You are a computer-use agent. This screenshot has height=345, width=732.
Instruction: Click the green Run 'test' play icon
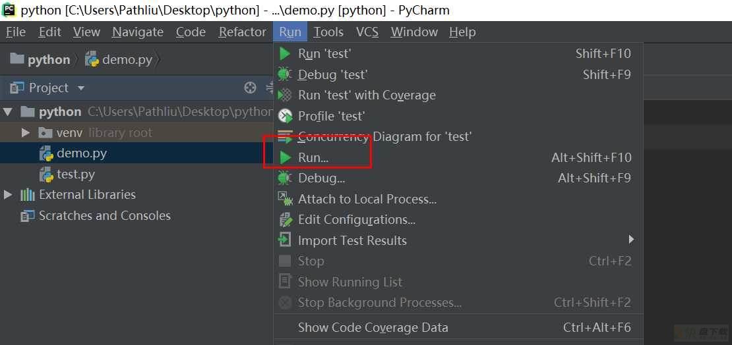tap(285, 54)
